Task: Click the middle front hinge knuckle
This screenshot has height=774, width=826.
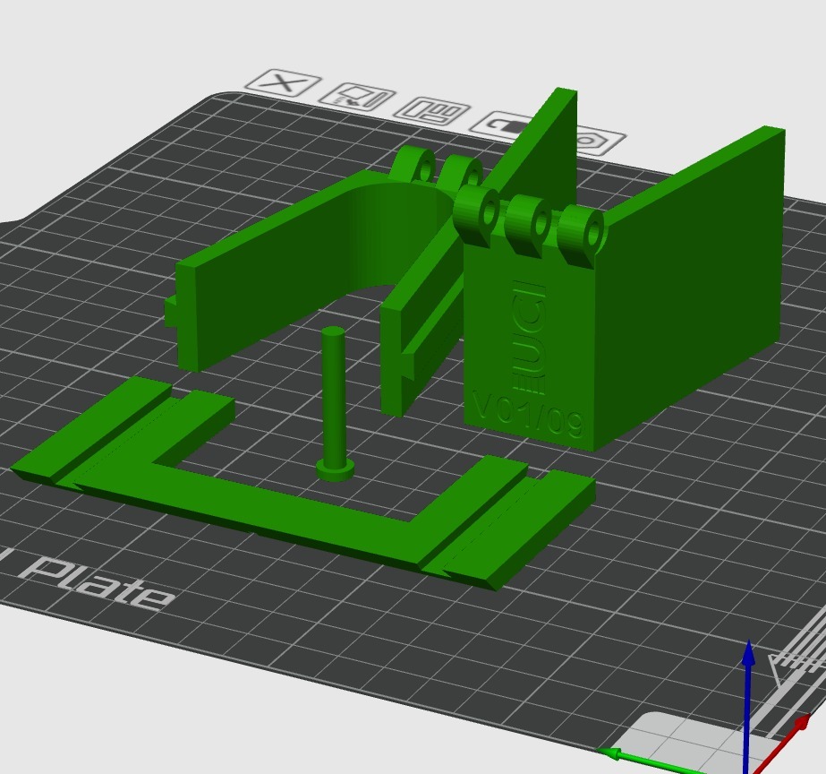Action: pos(528,219)
